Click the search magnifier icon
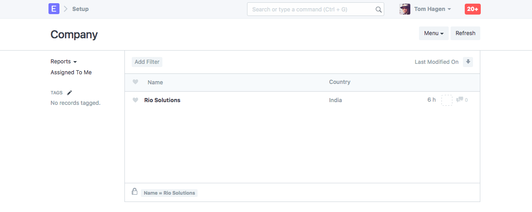Screen dimensions: 532x212 click(x=378, y=9)
